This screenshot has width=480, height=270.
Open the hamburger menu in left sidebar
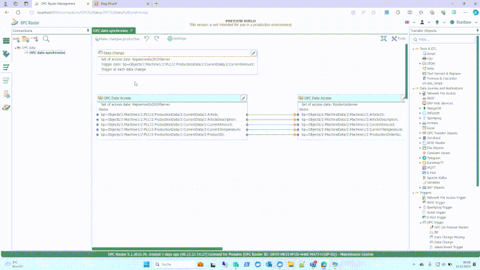(x=6, y=41)
